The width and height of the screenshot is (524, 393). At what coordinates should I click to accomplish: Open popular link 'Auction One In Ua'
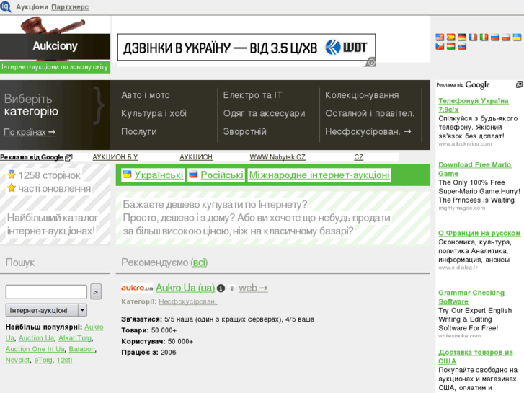(35, 349)
